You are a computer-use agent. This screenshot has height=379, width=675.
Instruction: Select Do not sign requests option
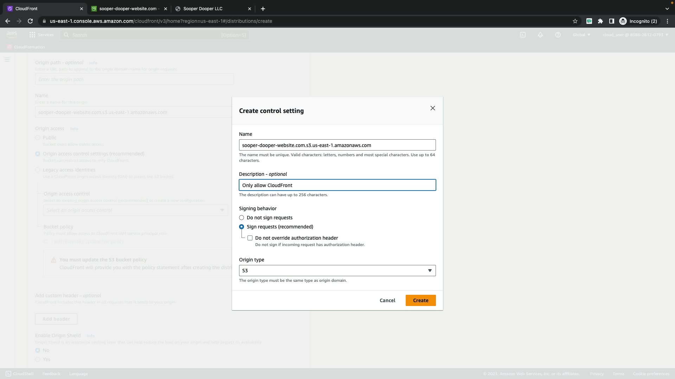(242, 218)
